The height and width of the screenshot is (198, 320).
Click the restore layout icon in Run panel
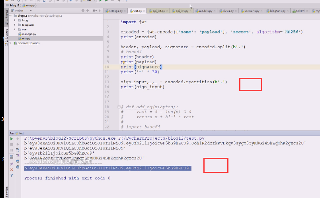[12, 157]
